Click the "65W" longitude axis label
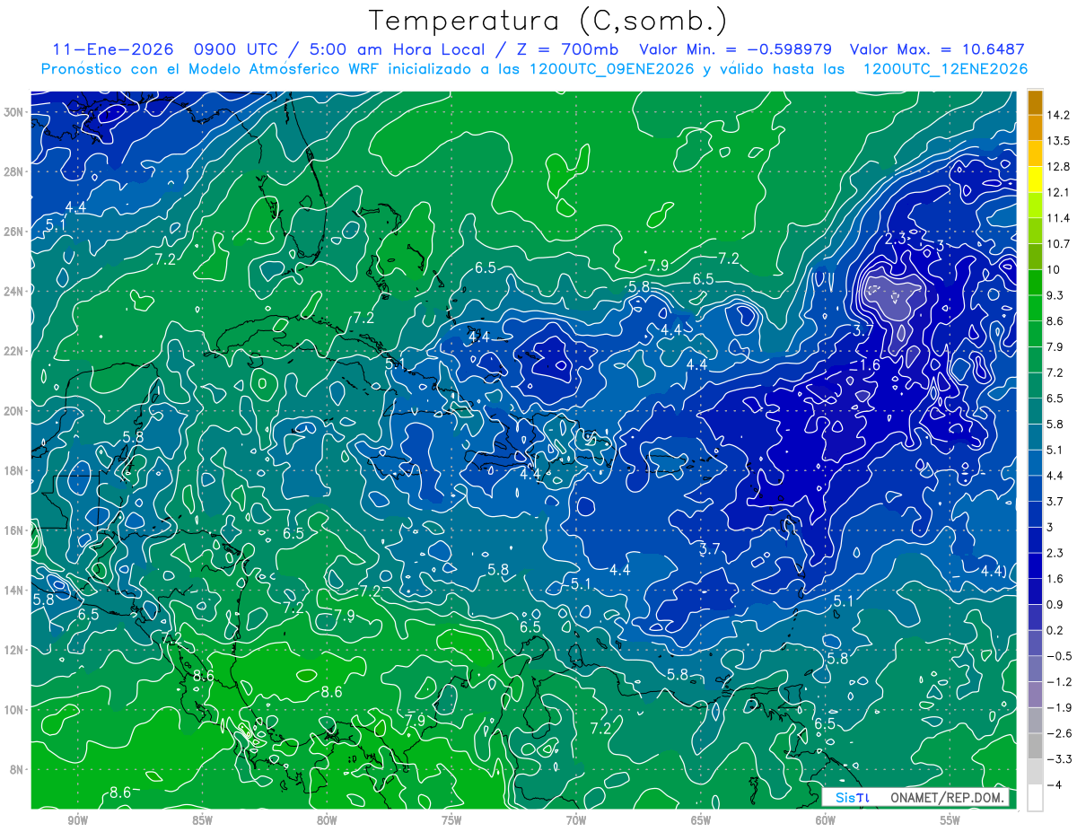The width and height of the screenshot is (1077, 832). pyautogui.click(x=701, y=820)
